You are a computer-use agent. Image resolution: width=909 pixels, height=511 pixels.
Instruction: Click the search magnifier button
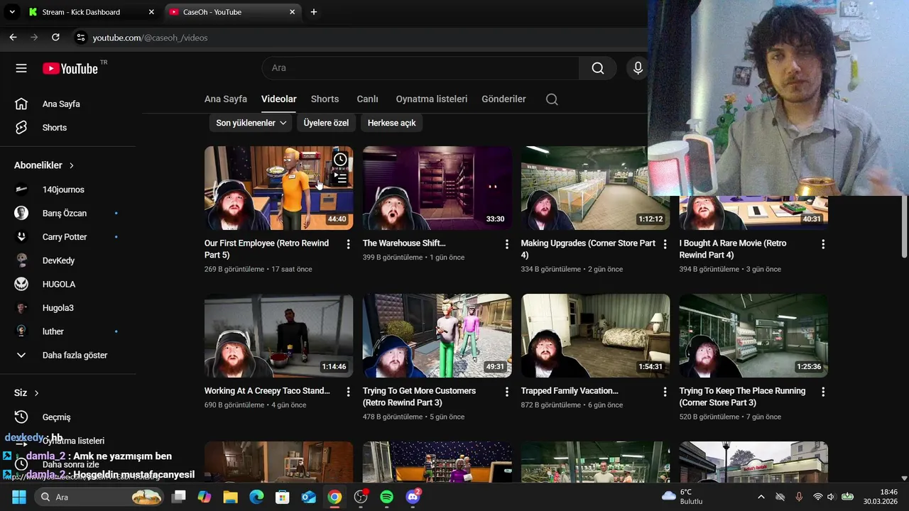click(x=598, y=68)
